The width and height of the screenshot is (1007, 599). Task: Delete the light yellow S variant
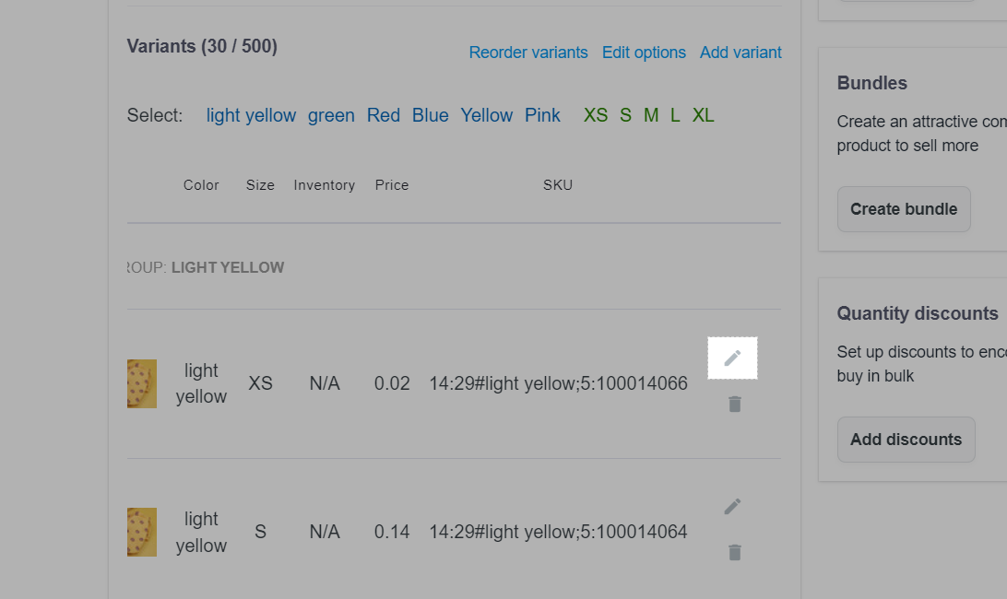point(734,552)
